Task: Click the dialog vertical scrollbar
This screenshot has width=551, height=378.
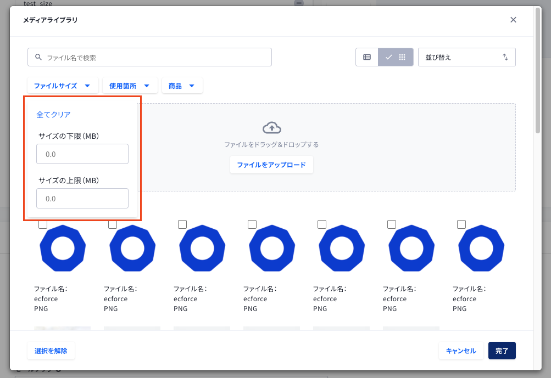Action: click(538, 70)
